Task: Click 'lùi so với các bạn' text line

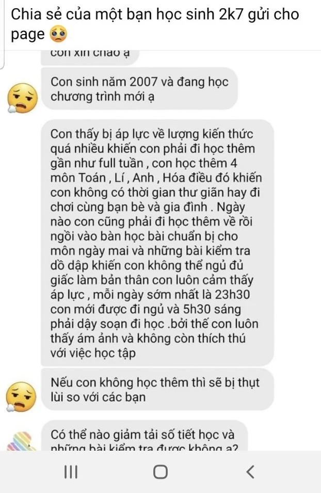Action: (98, 397)
